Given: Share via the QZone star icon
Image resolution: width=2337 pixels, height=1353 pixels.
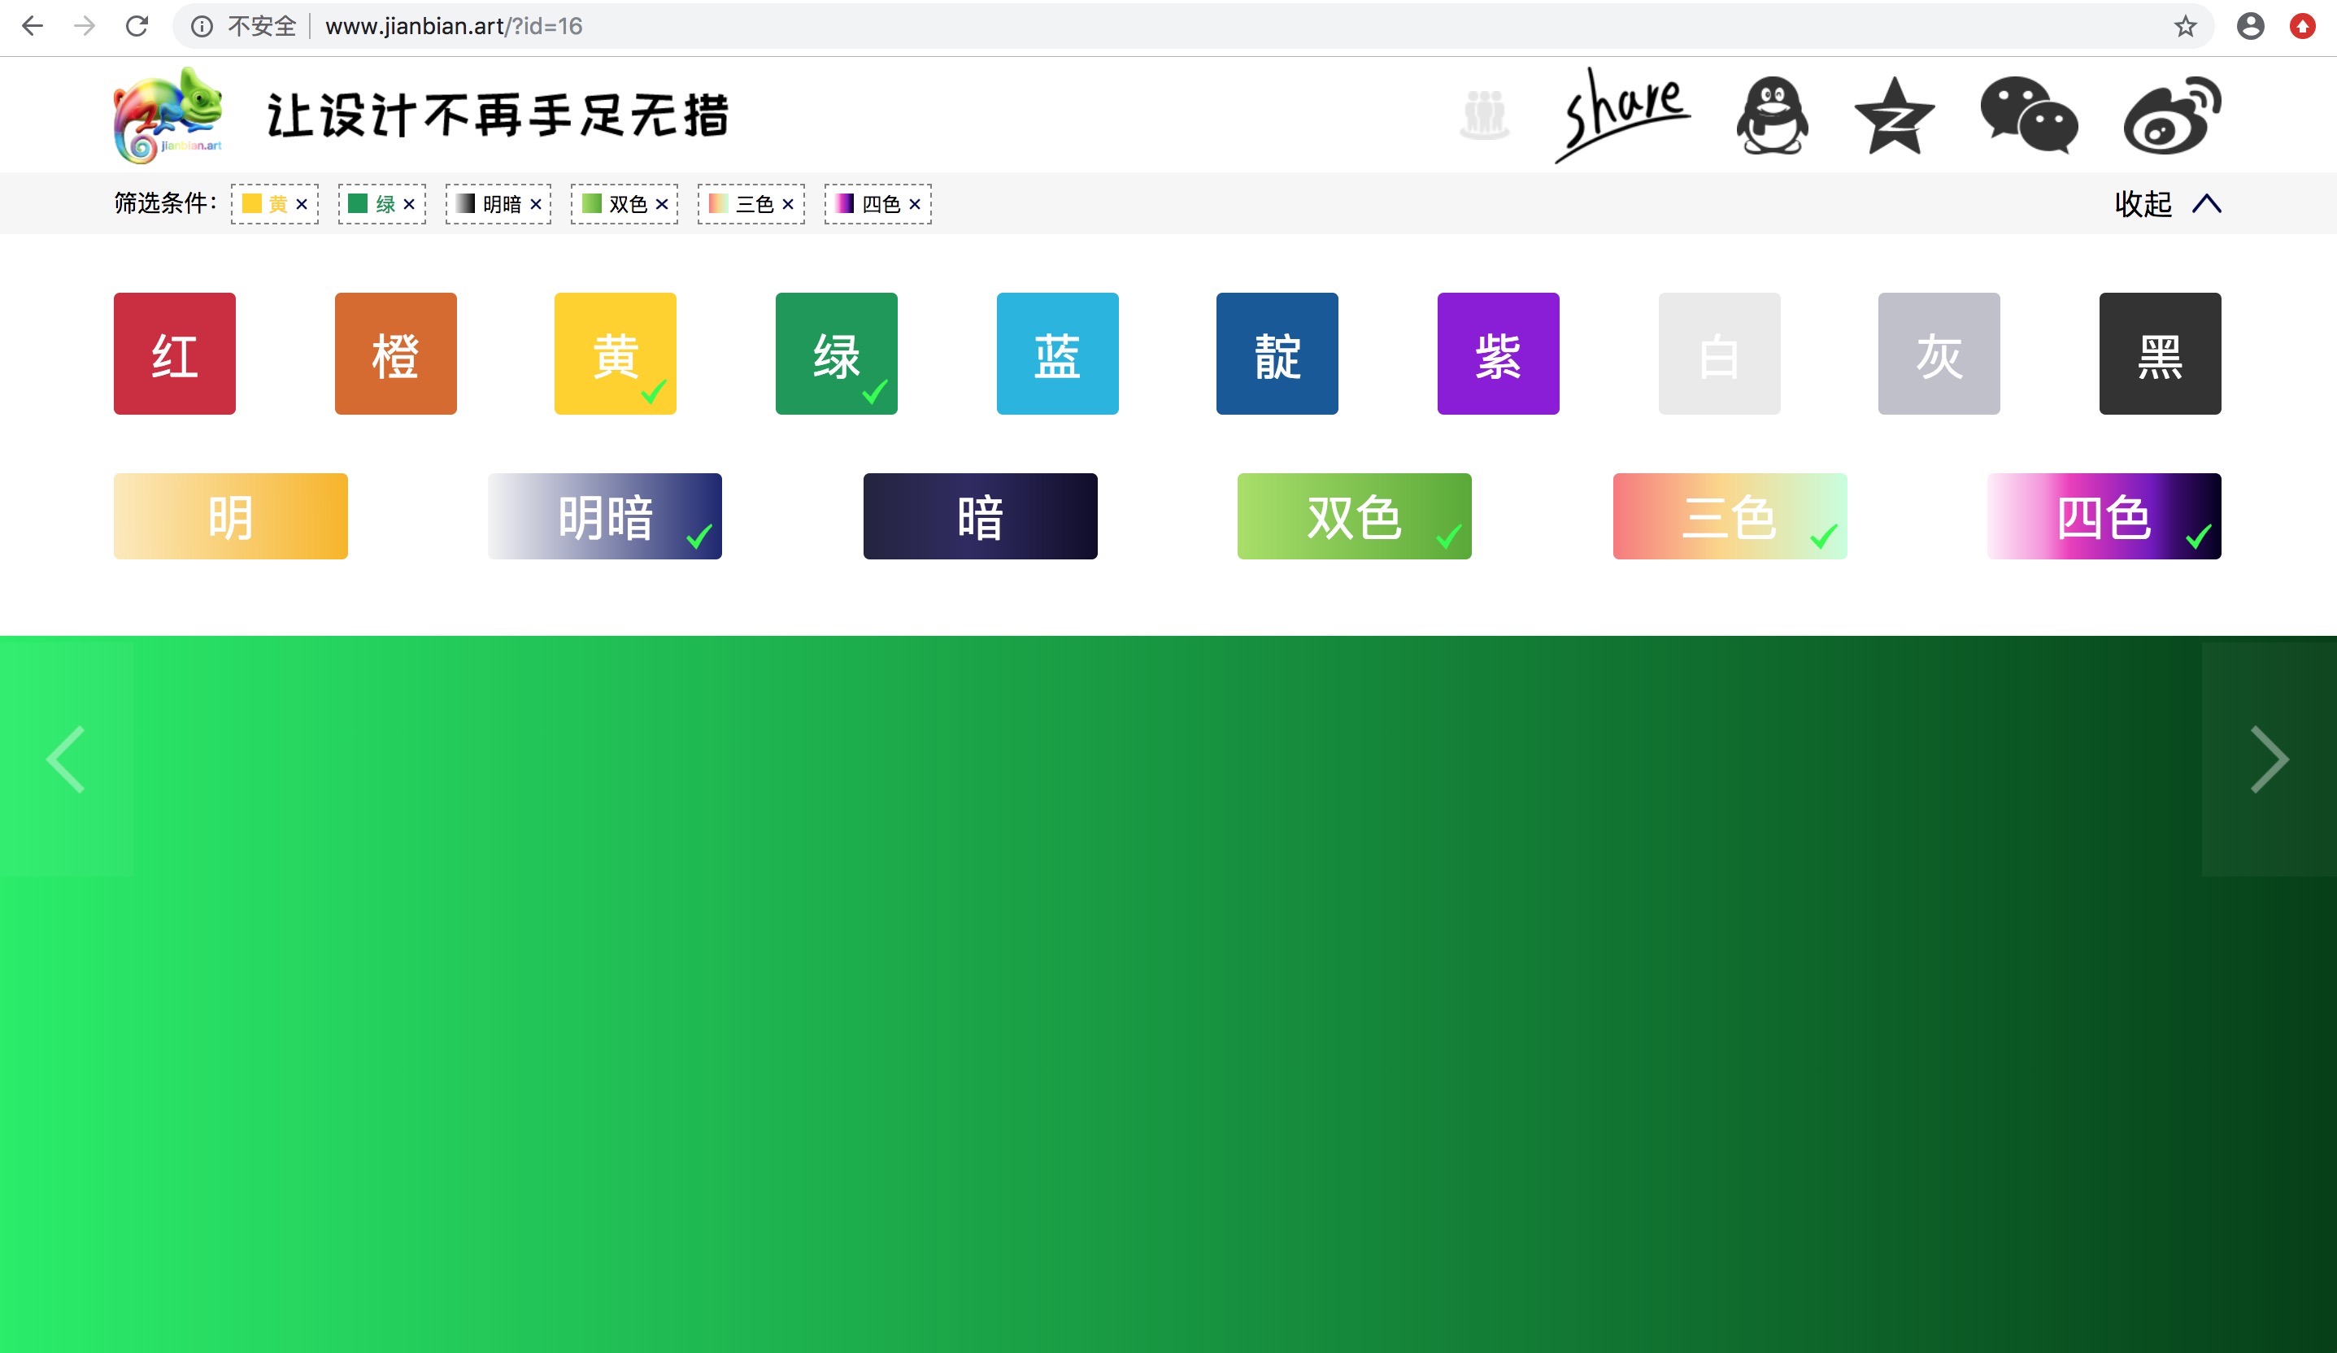Looking at the screenshot, I should [1894, 116].
